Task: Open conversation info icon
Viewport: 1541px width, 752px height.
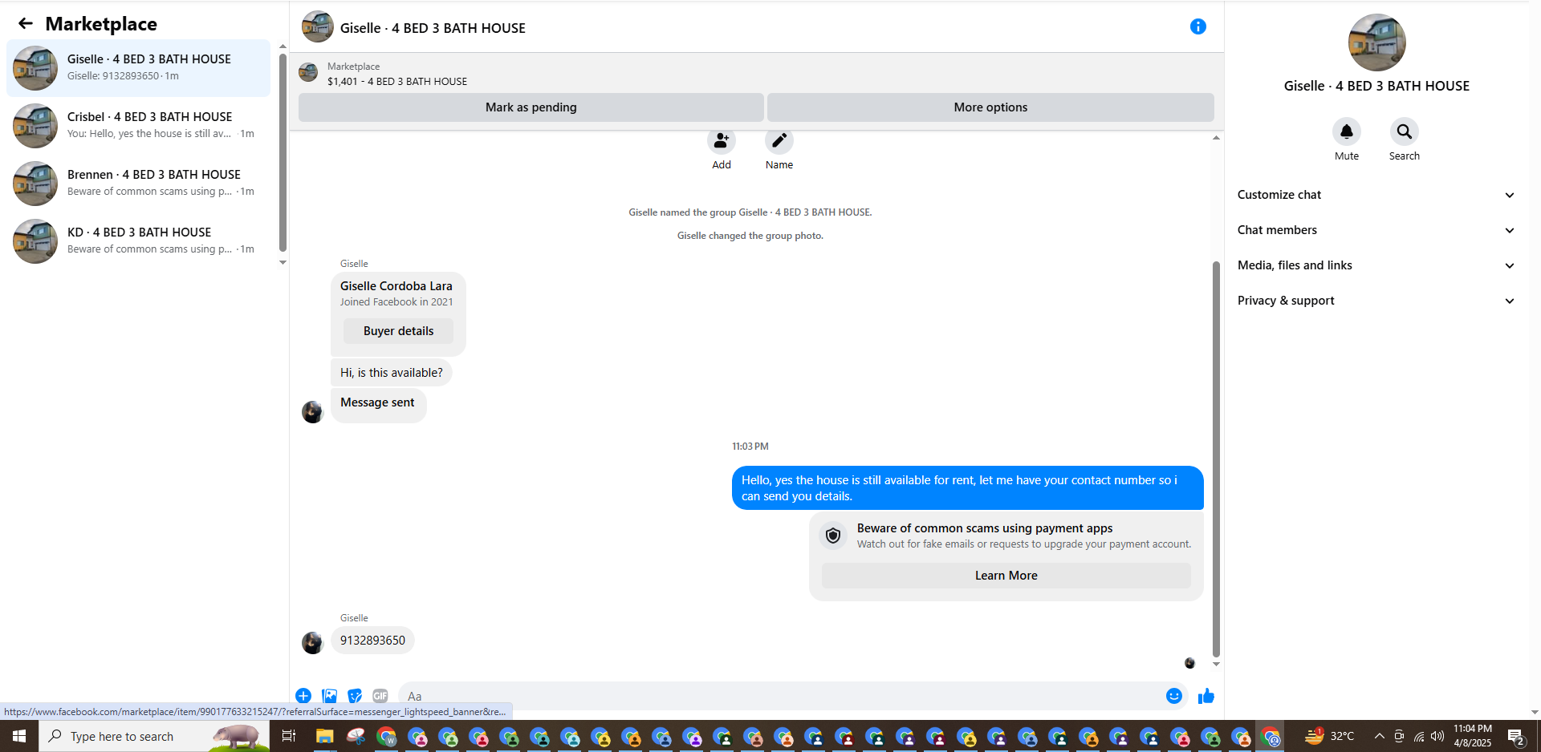Action: pos(1197,26)
